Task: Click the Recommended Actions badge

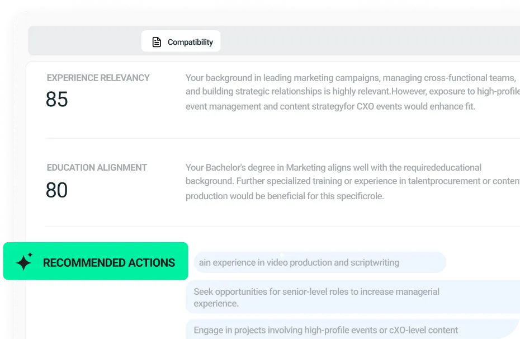Action: pyautogui.click(x=95, y=262)
